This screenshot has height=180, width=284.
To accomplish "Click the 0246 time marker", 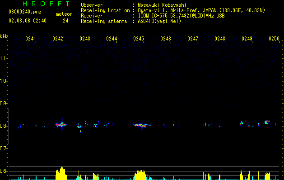I will 166,39.
